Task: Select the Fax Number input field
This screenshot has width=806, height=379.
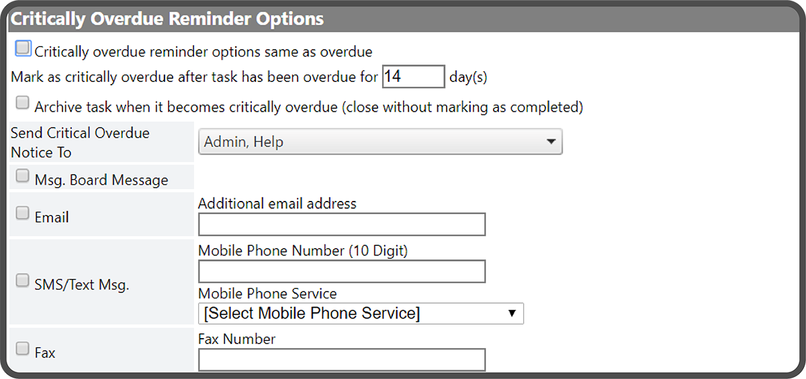Action: (341, 360)
